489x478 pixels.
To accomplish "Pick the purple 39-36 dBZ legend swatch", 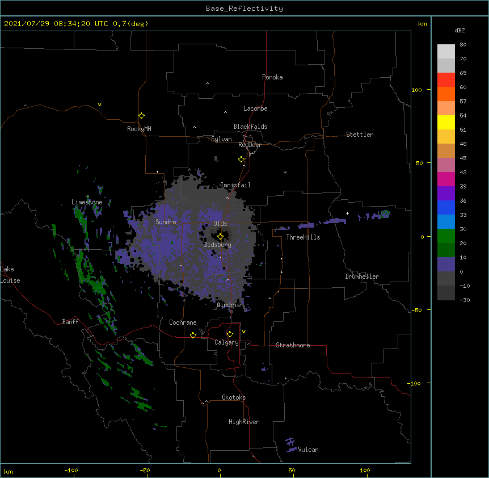I will (x=446, y=193).
